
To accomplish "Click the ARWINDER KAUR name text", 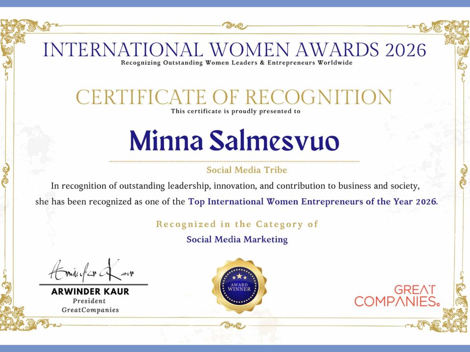I will [x=90, y=292].
